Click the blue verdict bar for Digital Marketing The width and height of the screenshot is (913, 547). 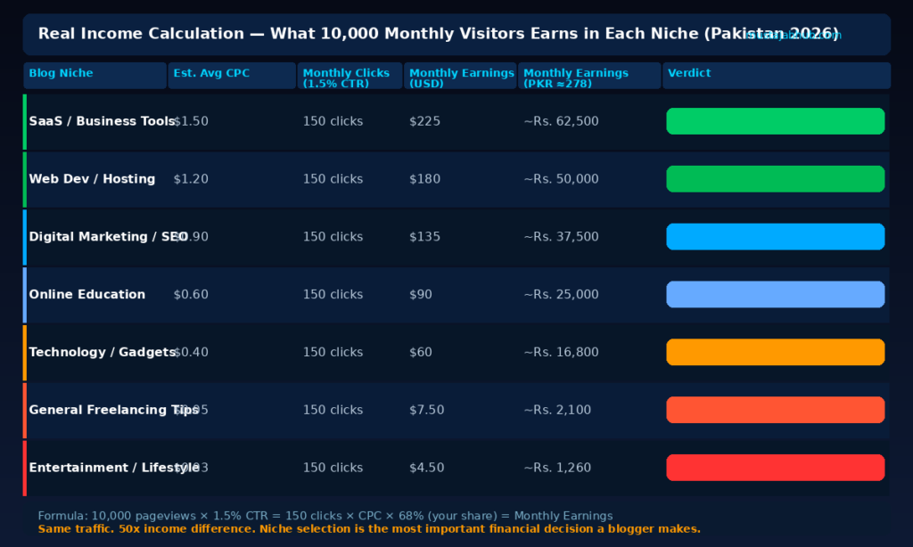pyautogui.click(x=776, y=236)
